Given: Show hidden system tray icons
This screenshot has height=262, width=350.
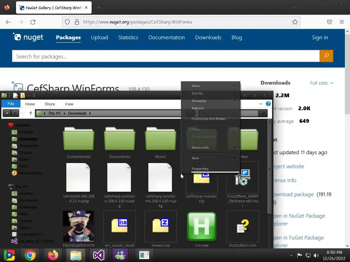Looking at the screenshot, I should tap(291, 256).
